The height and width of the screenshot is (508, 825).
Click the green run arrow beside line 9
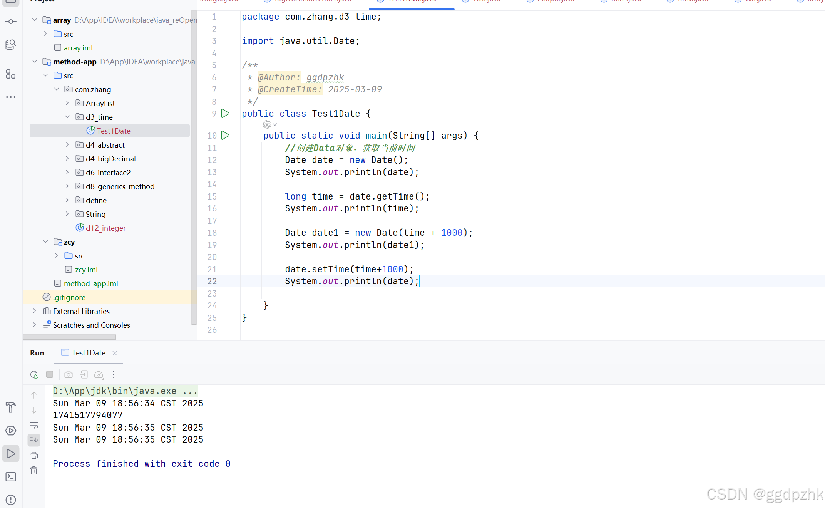[x=226, y=113]
